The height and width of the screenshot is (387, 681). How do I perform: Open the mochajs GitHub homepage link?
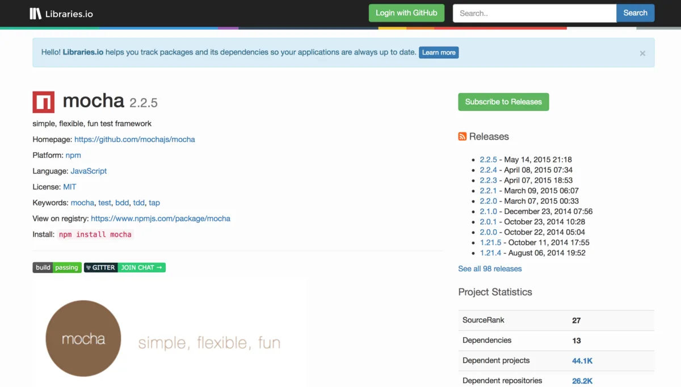tap(134, 139)
